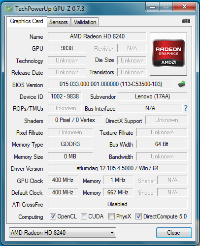Open the AMD Radeon HD 8240 dropdown
This screenshot has height=246, width=200.
pyautogui.click(x=63, y=232)
